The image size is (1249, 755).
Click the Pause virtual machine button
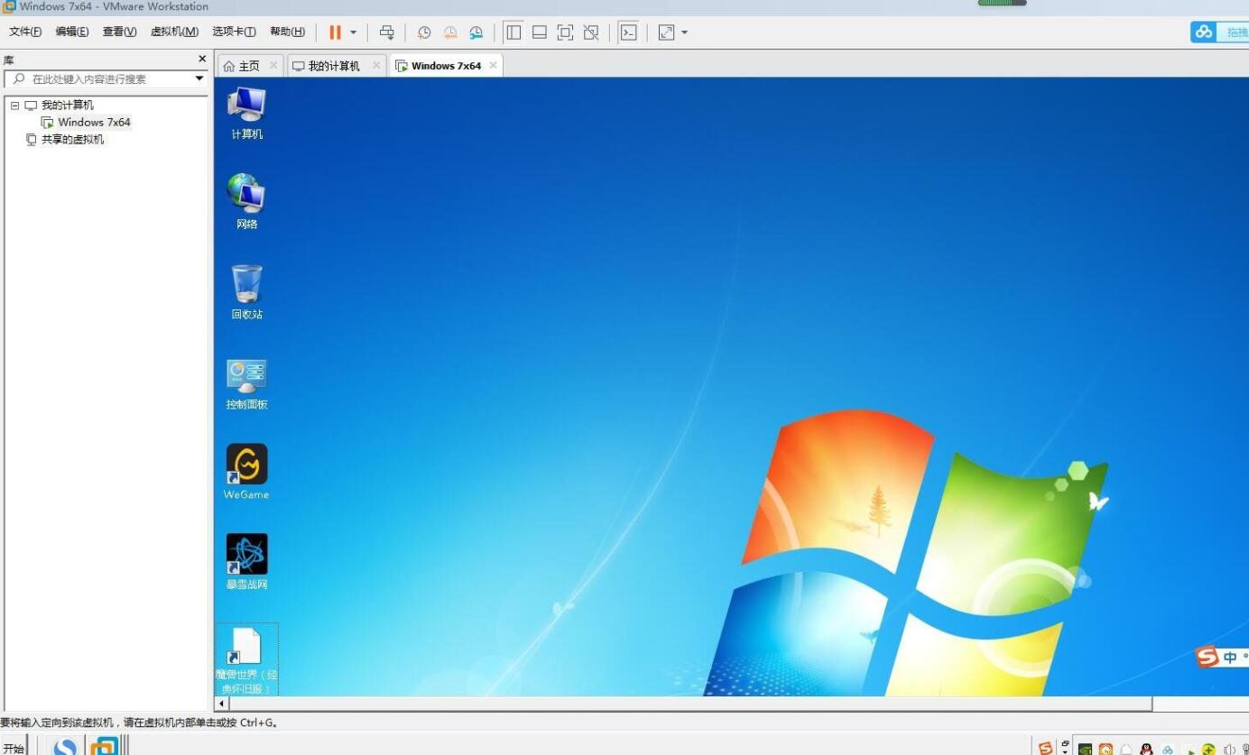pyautogui.click(x=335, y=32)
